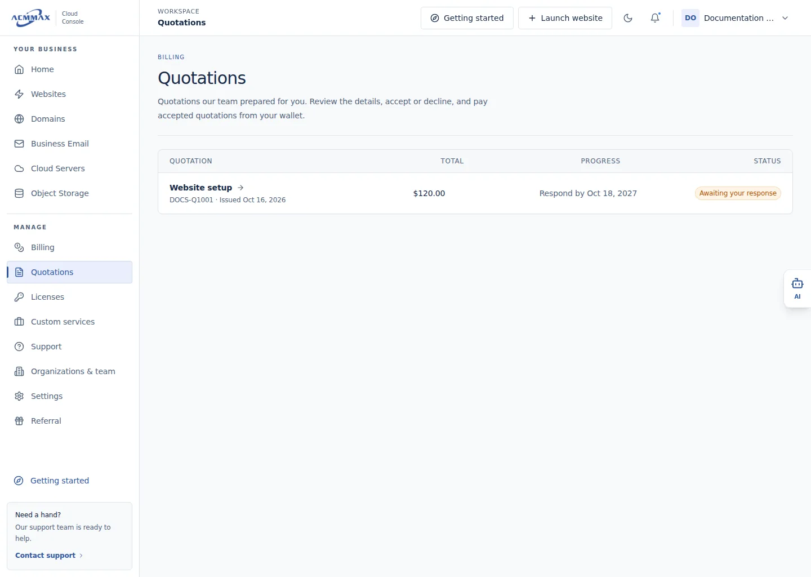Click the Home sidebar icon
The image size is (811, 577).
coord(19,69)
